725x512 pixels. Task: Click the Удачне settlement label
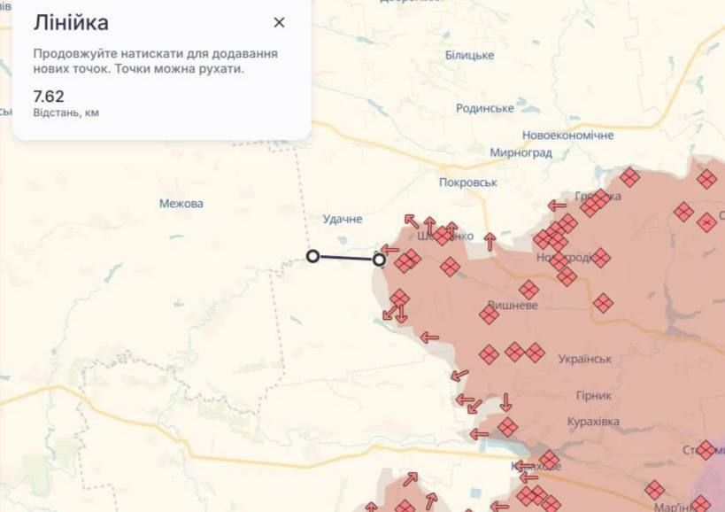[343, 219]
